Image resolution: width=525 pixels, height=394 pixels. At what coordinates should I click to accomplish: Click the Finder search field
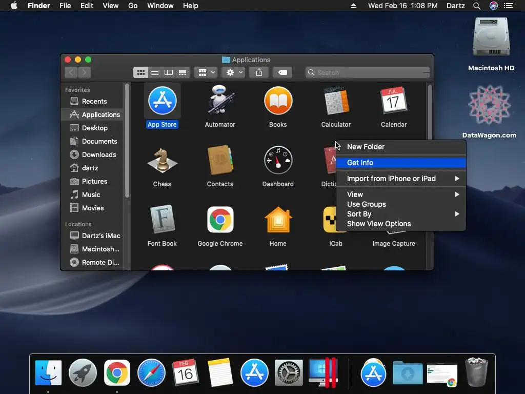[367, 72]
